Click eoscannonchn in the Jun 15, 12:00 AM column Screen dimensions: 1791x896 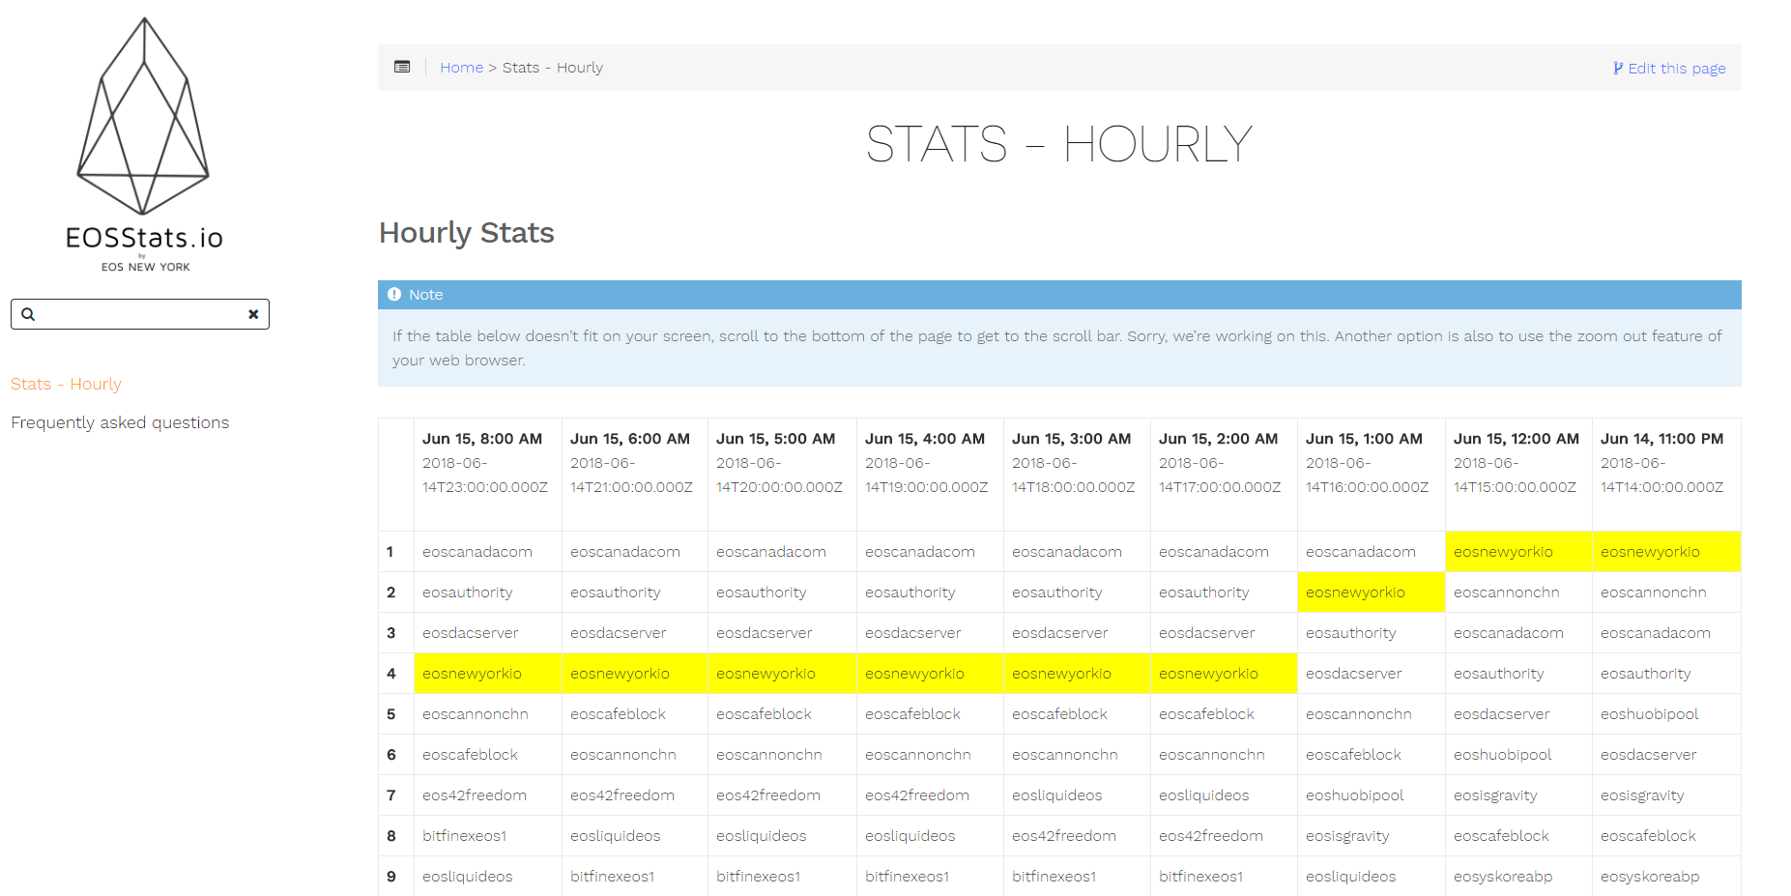(x=1507, y=593)
